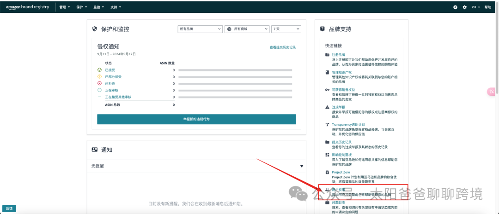Open the 所有商城 marketplace dropdown

point(247,29)
